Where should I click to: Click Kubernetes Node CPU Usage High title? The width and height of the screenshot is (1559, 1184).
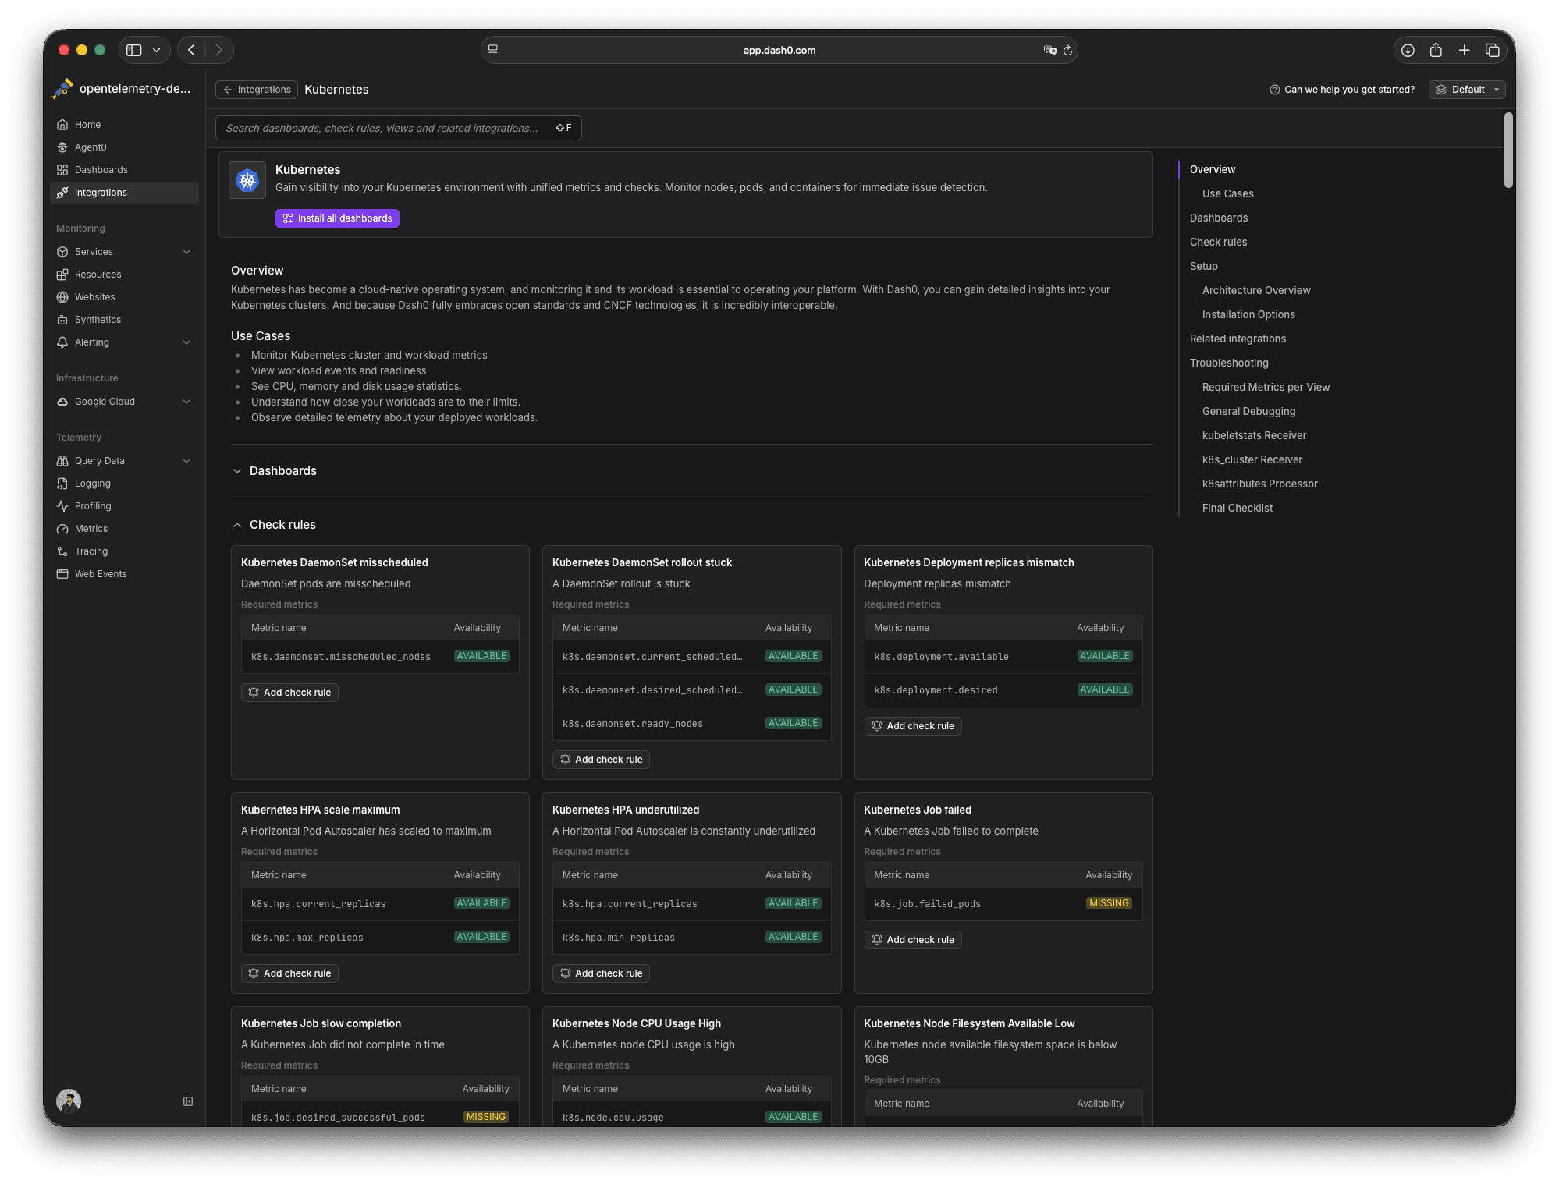click(x=637, y=1023)
